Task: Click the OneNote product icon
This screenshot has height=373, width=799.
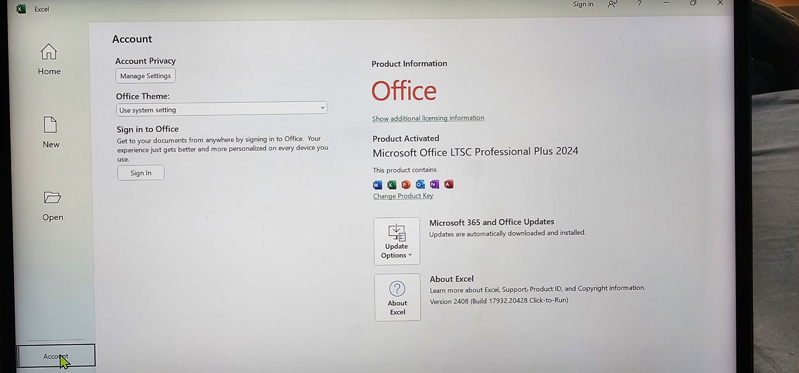Action: [434, 184]
